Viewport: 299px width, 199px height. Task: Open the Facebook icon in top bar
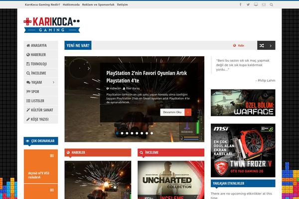[241, 4]
